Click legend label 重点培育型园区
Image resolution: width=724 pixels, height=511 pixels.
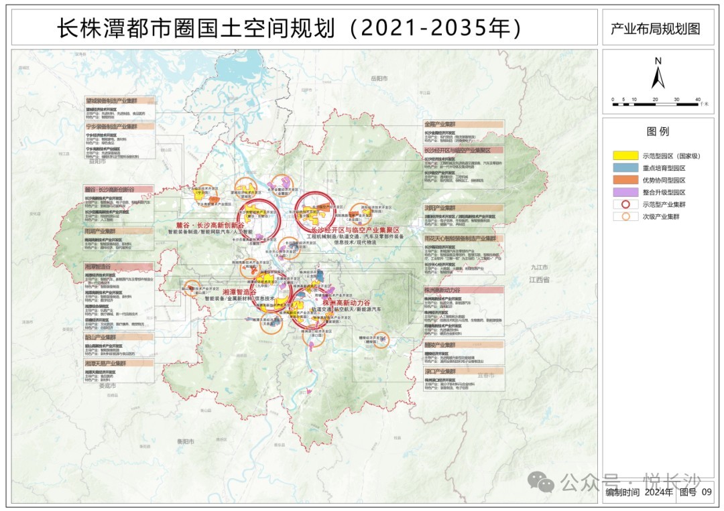(x=664, y=168)
